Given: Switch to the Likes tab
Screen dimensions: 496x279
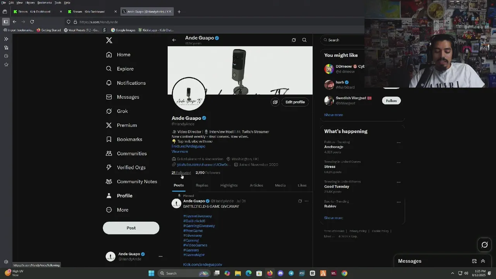Looking at the screenshot, I should 302,185.
